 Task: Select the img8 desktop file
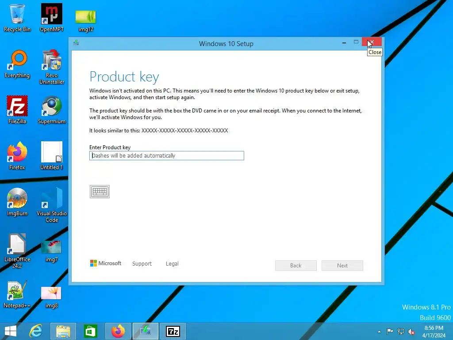[52, 297]
